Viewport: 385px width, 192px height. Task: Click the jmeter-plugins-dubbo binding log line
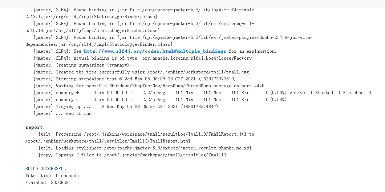[173, 37]
